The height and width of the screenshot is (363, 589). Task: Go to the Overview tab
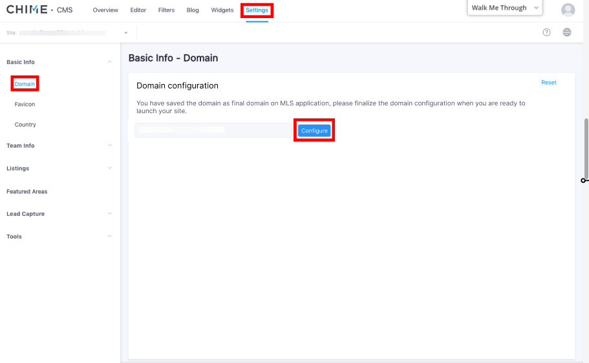click(105, 10)
